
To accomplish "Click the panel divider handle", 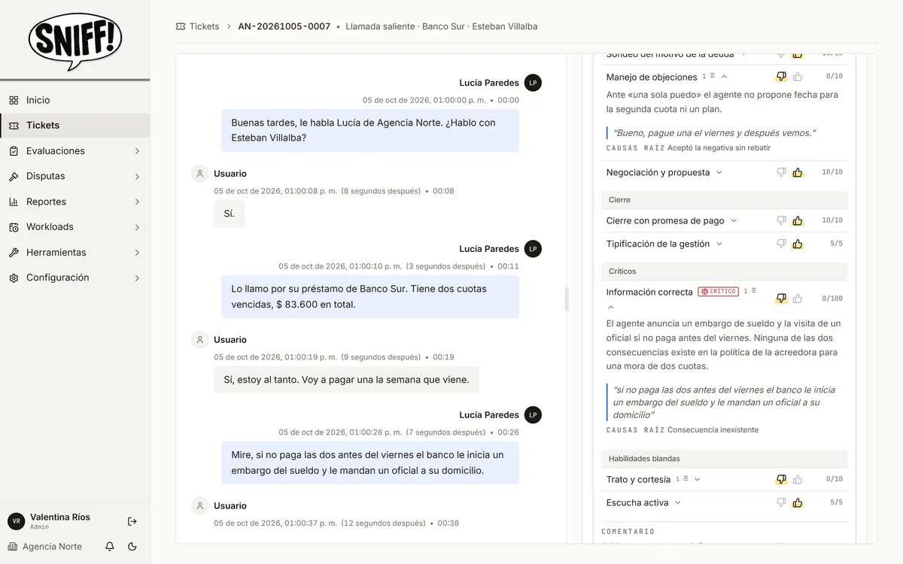I will 567,299.
